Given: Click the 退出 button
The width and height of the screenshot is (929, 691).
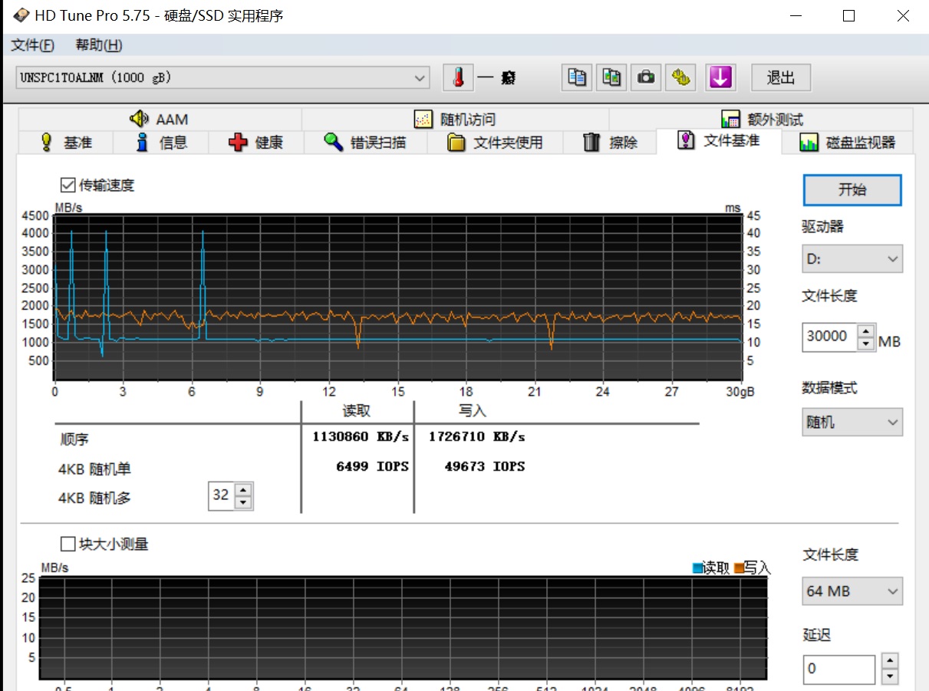Looking at the screenshot, I should (780, 77).
